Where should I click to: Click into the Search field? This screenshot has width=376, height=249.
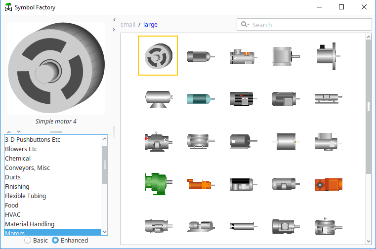pyautogui.click(x=304, y=25)
